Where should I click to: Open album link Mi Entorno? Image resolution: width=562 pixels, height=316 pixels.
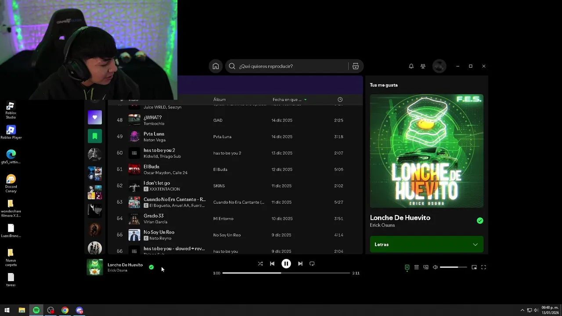223,219
